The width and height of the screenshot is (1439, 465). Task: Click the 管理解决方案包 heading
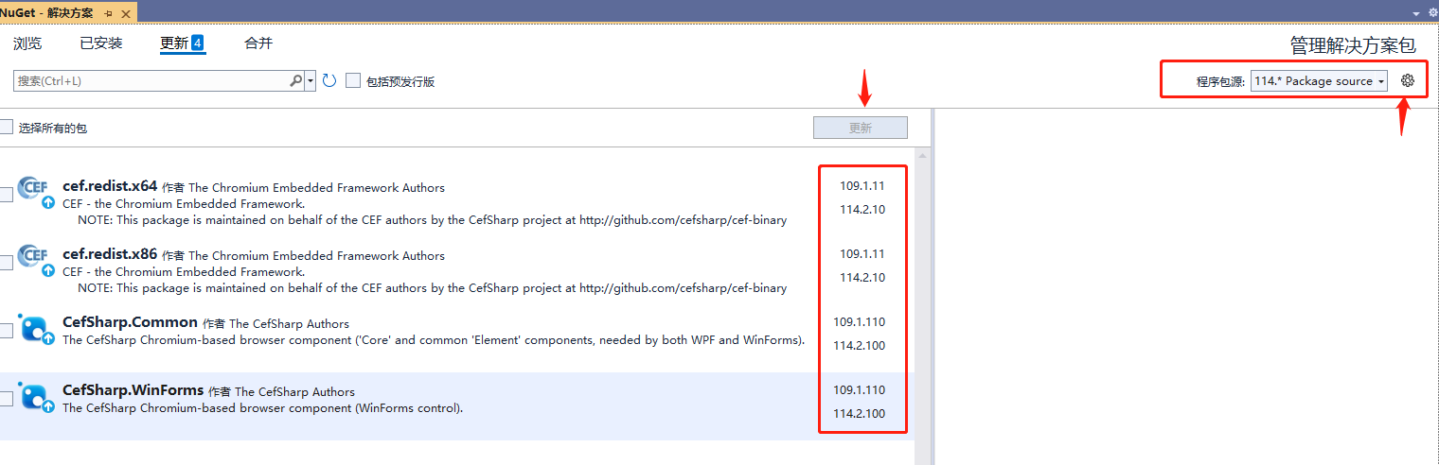[1353, 45]
